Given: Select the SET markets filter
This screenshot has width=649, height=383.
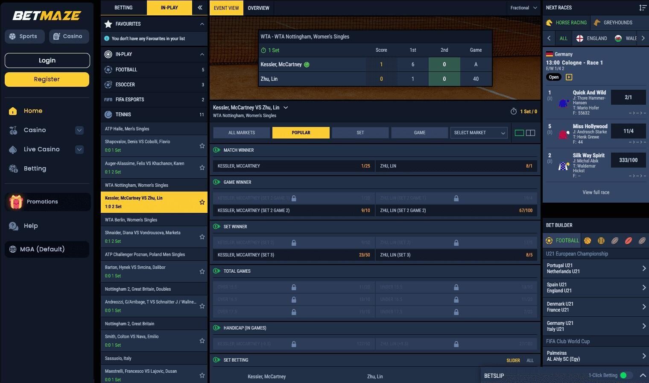Looking at the screenshot, I should click(360, 133).
